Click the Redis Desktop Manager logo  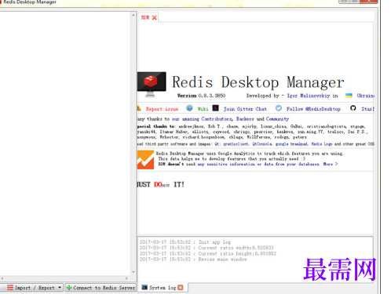click(152, 84)
